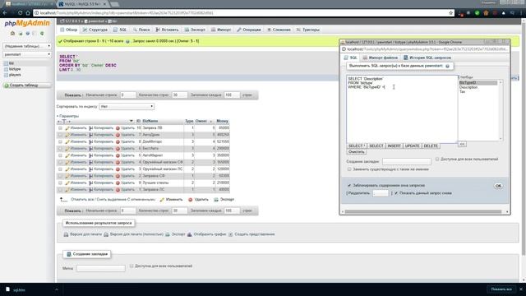Click printer icon for Версия для печати
The image size is (526, 296).
pyautogui.click(x=66, y=234)
